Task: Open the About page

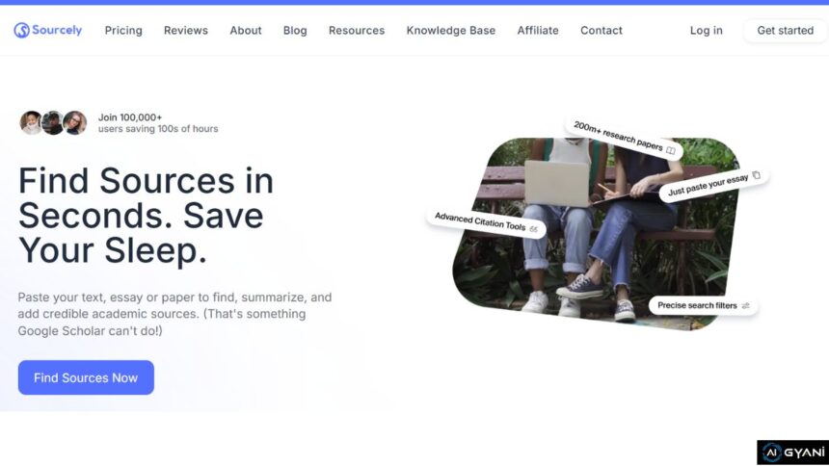Action: [x=246, y=31]
